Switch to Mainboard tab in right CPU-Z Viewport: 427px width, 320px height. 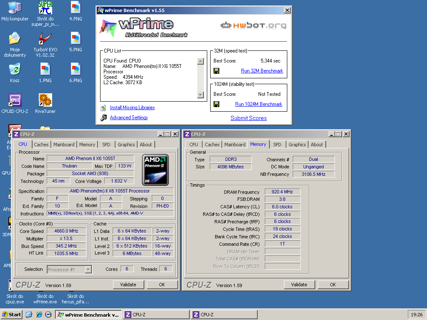(x=235, y=145)
